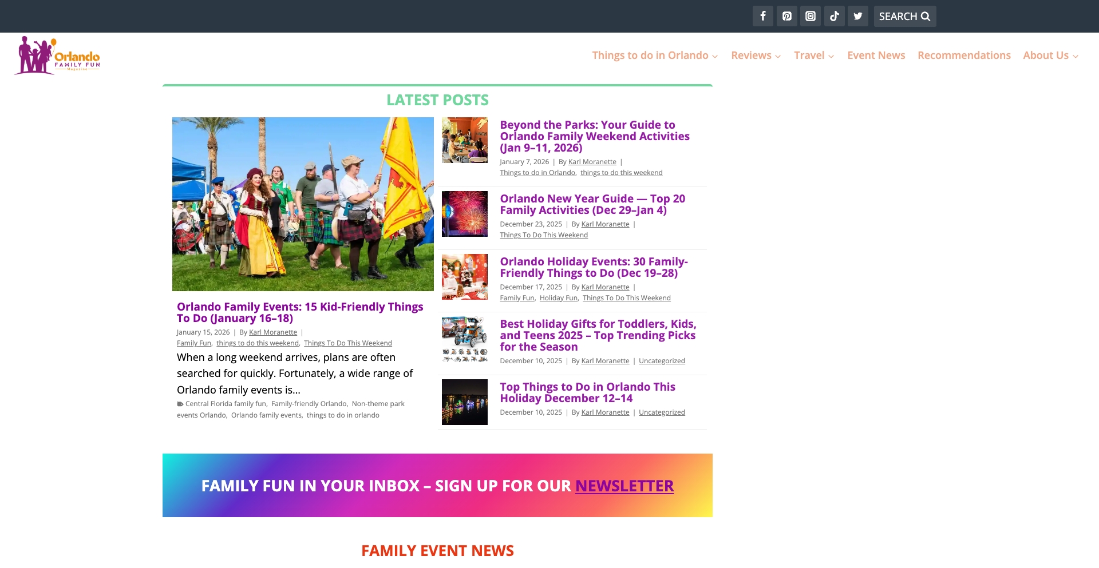Click the tag icon beside Central Florida family fun

[180, 403]
